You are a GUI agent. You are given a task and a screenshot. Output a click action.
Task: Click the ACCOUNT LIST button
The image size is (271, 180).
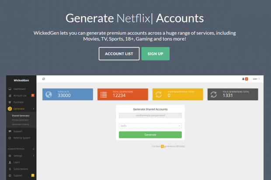point(119,54)
